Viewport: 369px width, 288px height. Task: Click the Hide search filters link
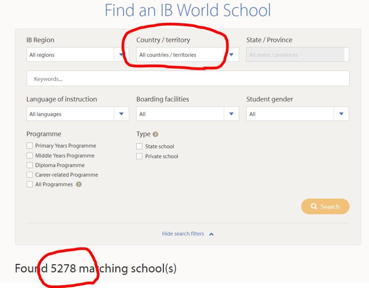click(183, 234)
